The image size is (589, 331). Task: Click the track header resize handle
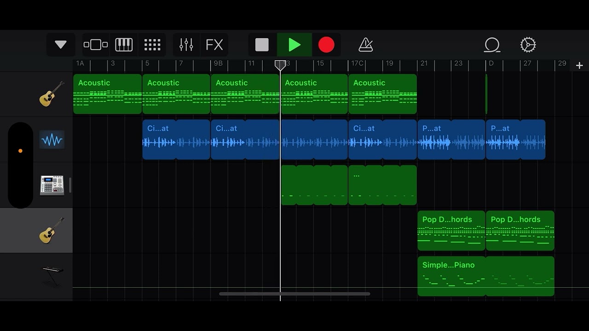(x=70, y=185)
